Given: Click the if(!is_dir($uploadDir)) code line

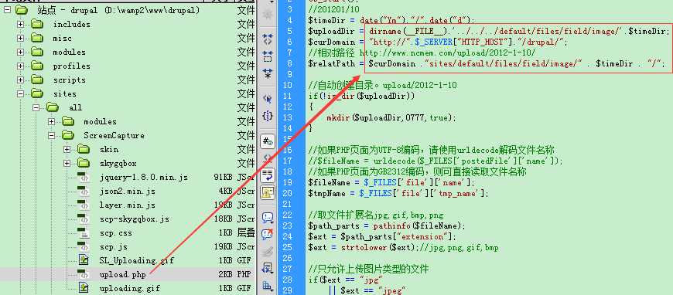Looking at the screenshot, I should [x=361, y=96].
